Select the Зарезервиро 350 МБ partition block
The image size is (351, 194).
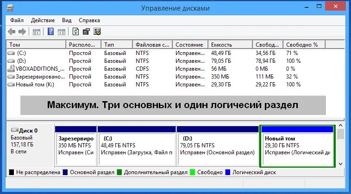click(75, 146)
